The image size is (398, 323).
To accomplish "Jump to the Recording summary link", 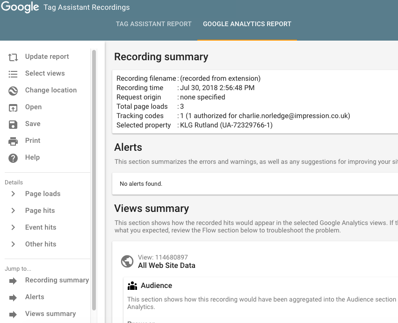I will coord(57,280).
